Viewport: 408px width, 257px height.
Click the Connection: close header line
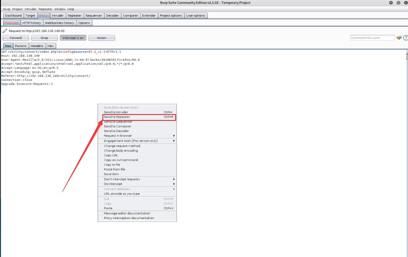click(x=17, y=80)
